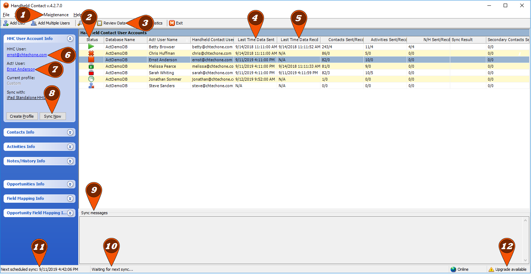Sort by the Database Name column
Screen dimensions: 531x274
pos(125,40)
